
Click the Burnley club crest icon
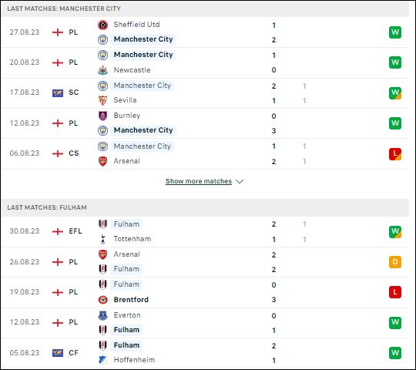(x=102, y=116)
